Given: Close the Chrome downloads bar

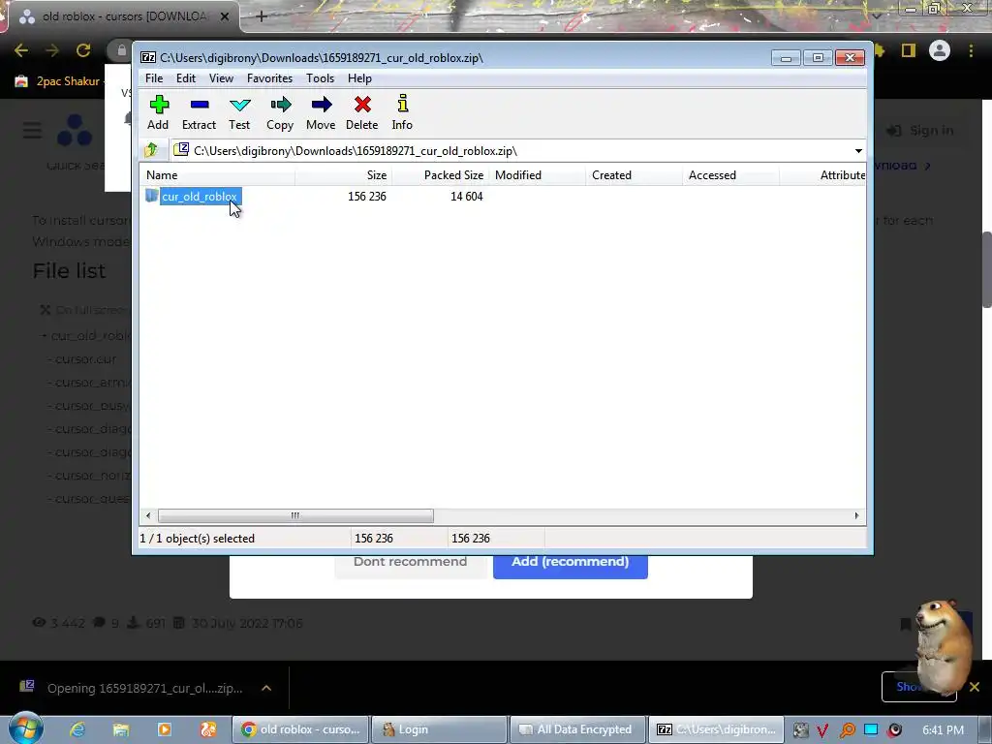Looking at the screenshot, I should [x=975, y=687].
